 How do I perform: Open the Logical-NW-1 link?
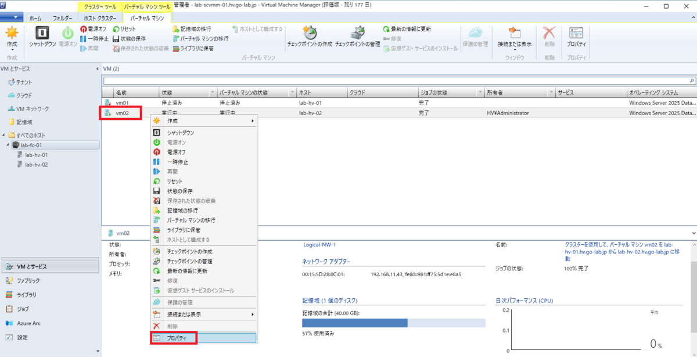tap(319, 245)
